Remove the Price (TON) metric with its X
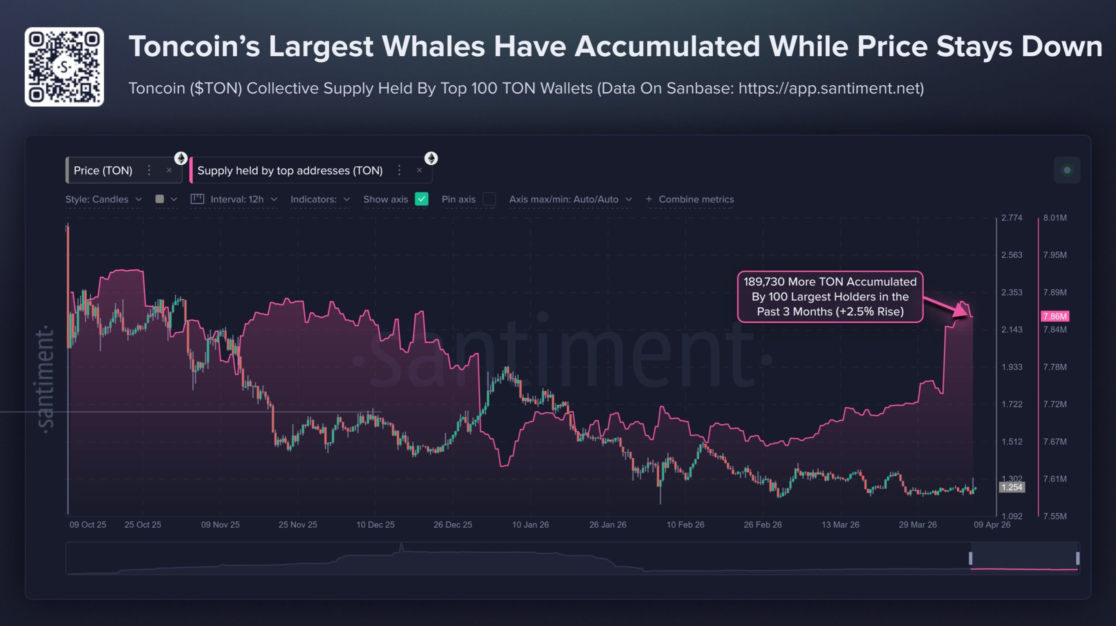This screenshot has width=1116, height=626. point(169,170)
